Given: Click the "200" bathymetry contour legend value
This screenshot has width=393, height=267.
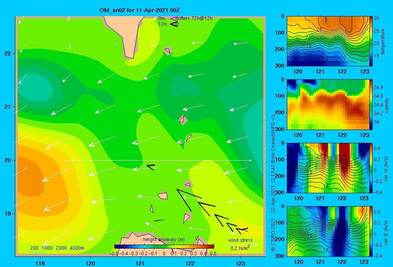Looking at the screenshot, I should click(x=34, y=248).
